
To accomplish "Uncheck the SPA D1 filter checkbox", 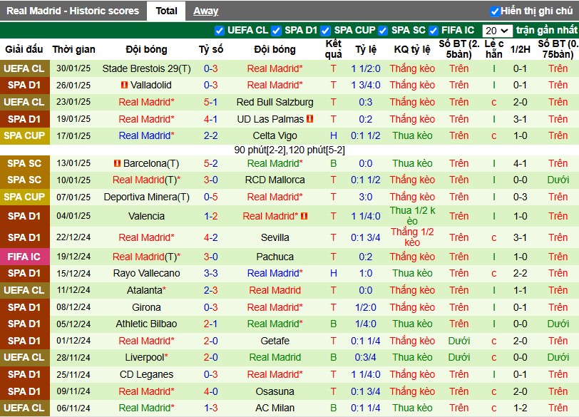I will 276,31.
